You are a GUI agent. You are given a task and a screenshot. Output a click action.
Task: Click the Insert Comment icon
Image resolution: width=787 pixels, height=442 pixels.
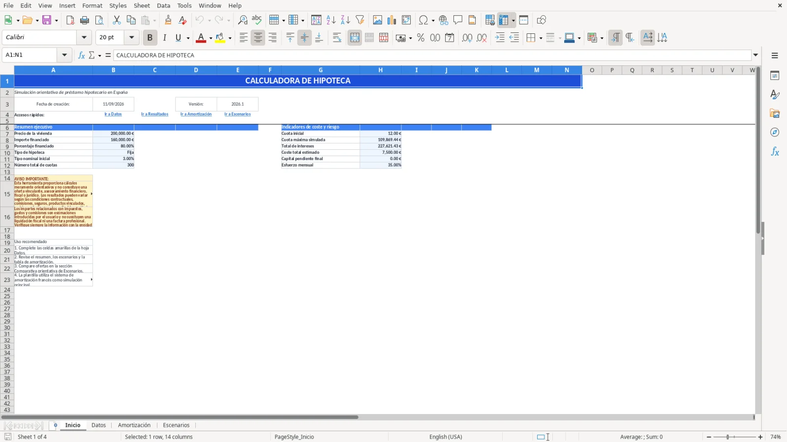458,20
